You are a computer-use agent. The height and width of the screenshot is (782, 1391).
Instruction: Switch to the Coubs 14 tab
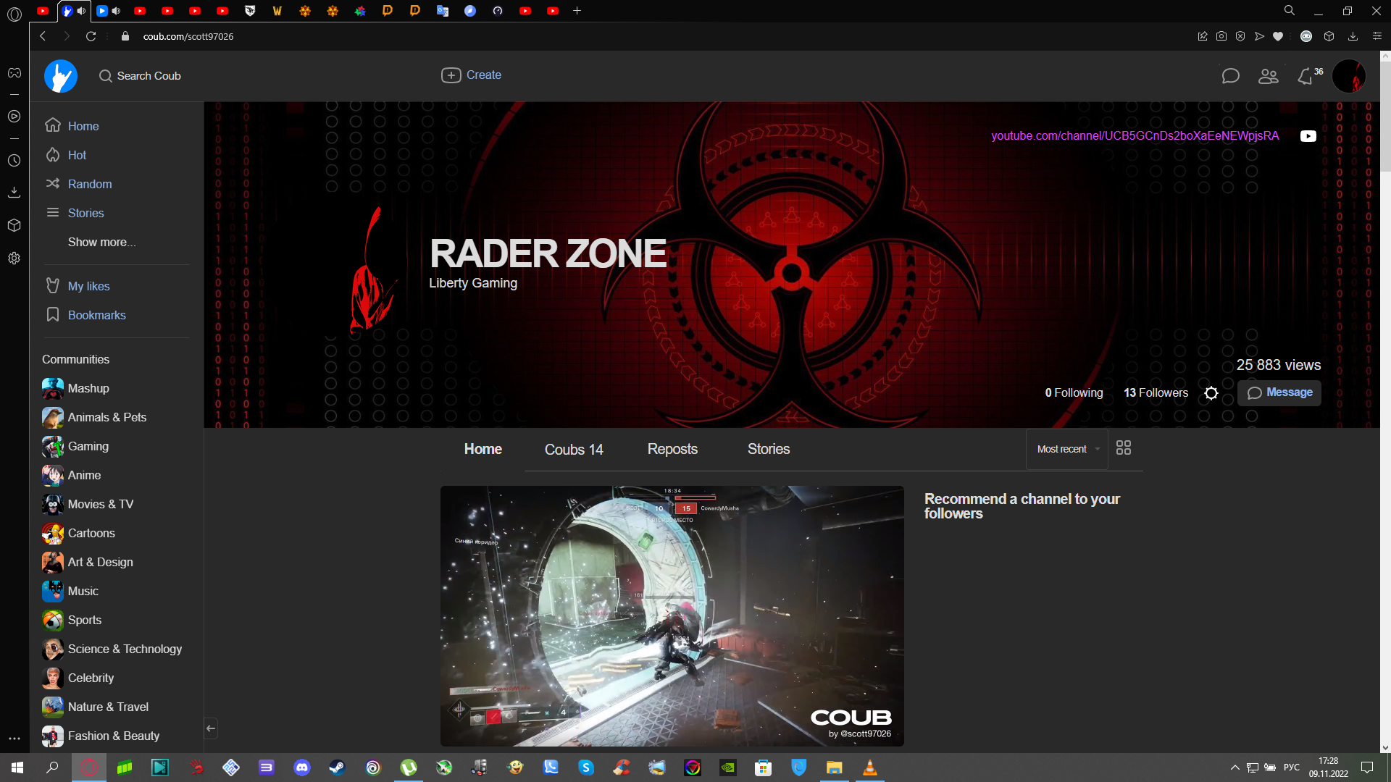point(574,450)
